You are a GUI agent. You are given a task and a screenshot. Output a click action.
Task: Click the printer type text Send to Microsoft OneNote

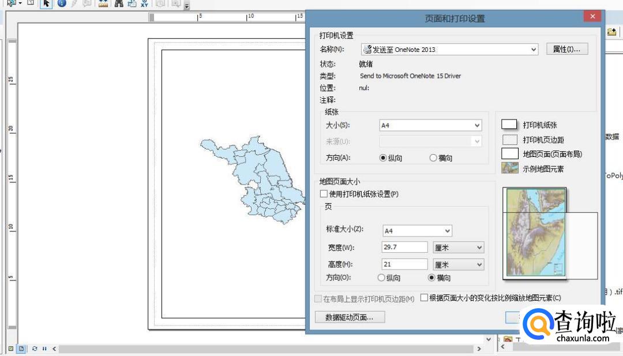[411, 76]
